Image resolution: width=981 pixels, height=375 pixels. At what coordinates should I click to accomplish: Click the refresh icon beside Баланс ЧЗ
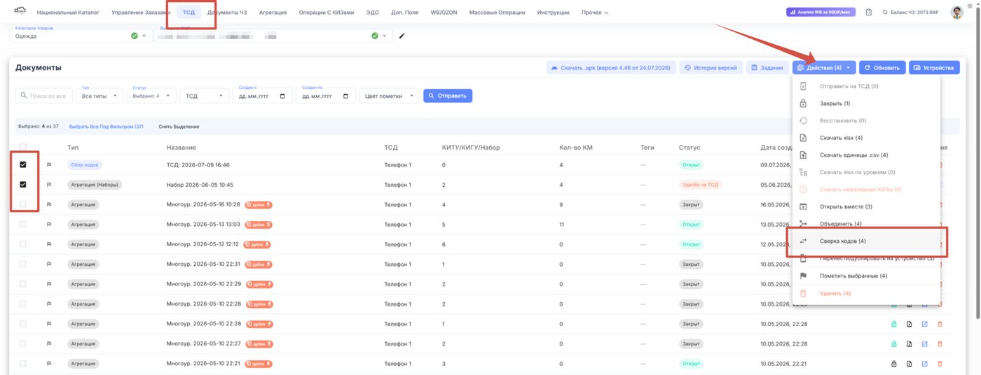[886, 13]
